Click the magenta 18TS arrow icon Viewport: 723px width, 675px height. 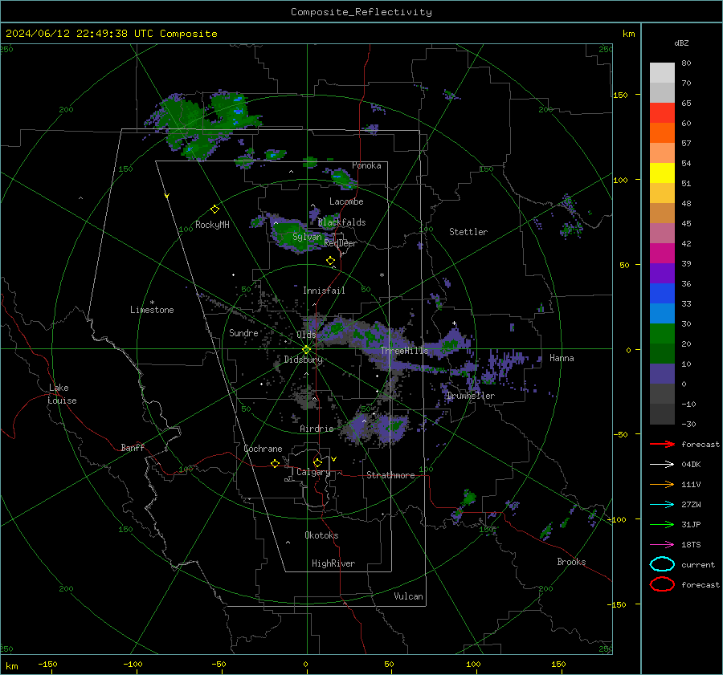pos(662,545)
